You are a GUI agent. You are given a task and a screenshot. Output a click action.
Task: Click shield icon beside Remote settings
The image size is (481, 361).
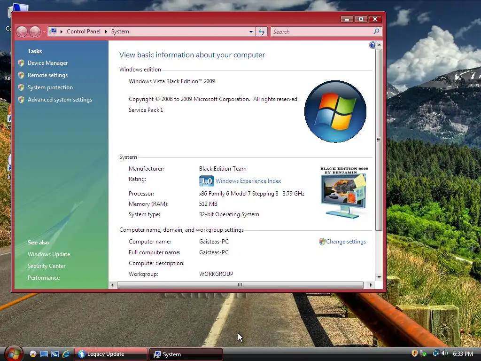pos(21,75)
